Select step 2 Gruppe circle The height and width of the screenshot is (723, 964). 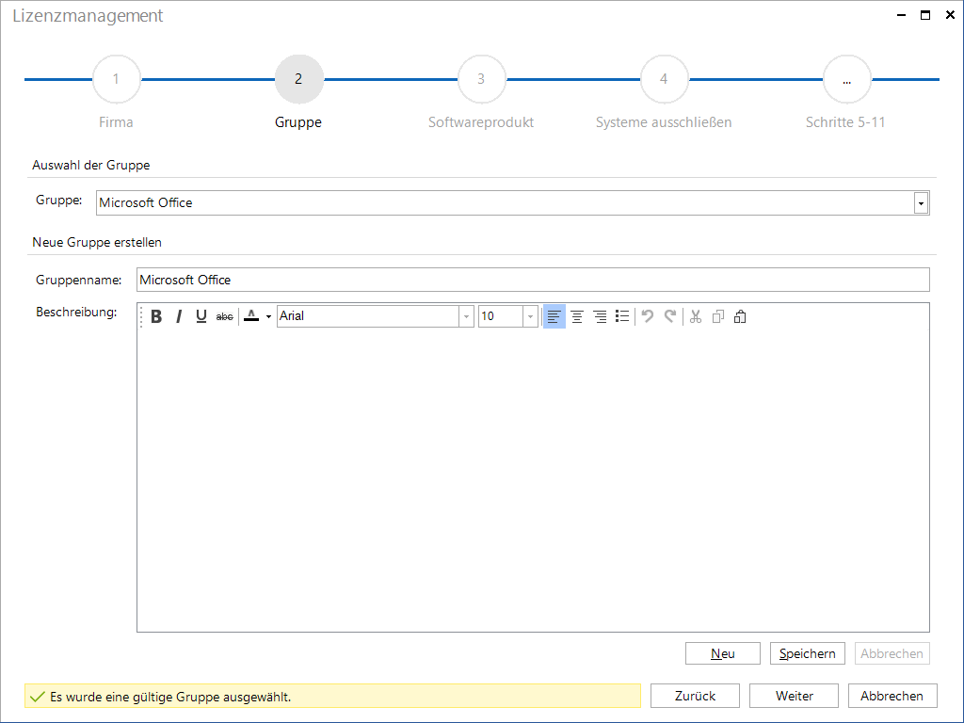click(298, 79)
